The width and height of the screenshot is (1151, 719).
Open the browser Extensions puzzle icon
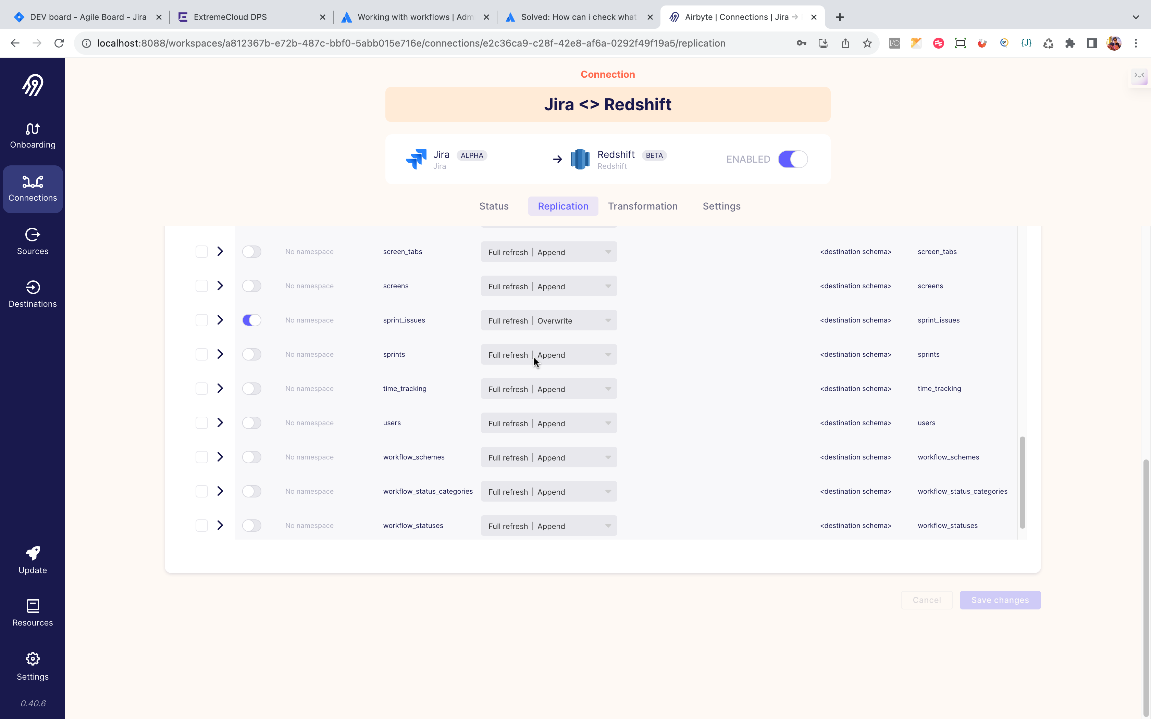(1070, 43)
